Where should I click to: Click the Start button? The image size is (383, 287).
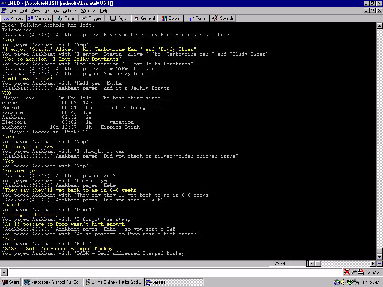10,282
